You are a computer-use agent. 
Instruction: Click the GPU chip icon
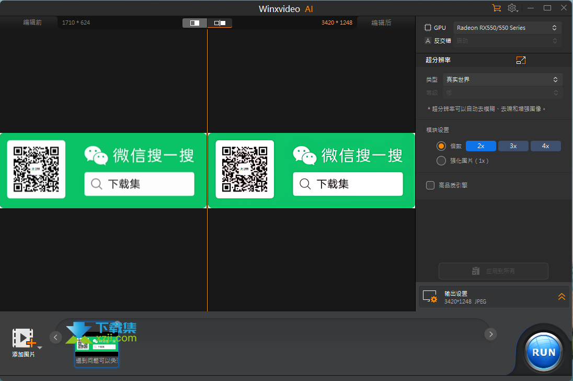click(428, 28)
